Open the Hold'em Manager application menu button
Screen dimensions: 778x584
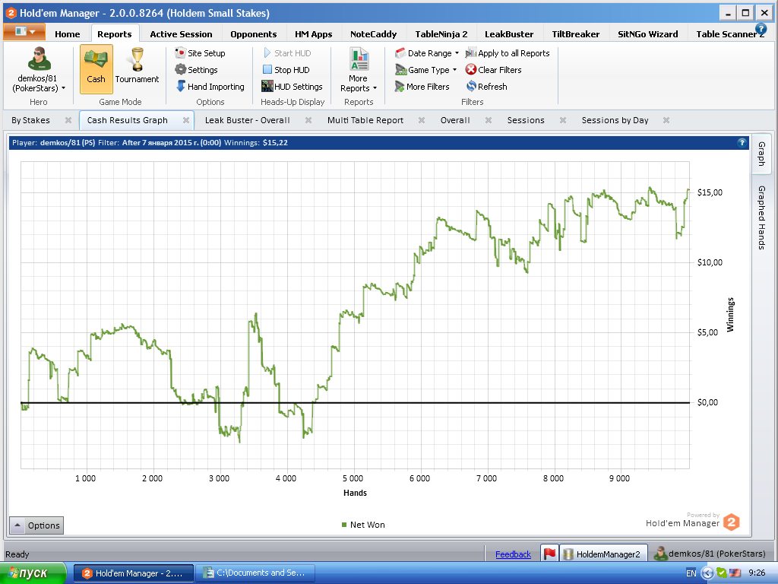[x=24, y=32]
